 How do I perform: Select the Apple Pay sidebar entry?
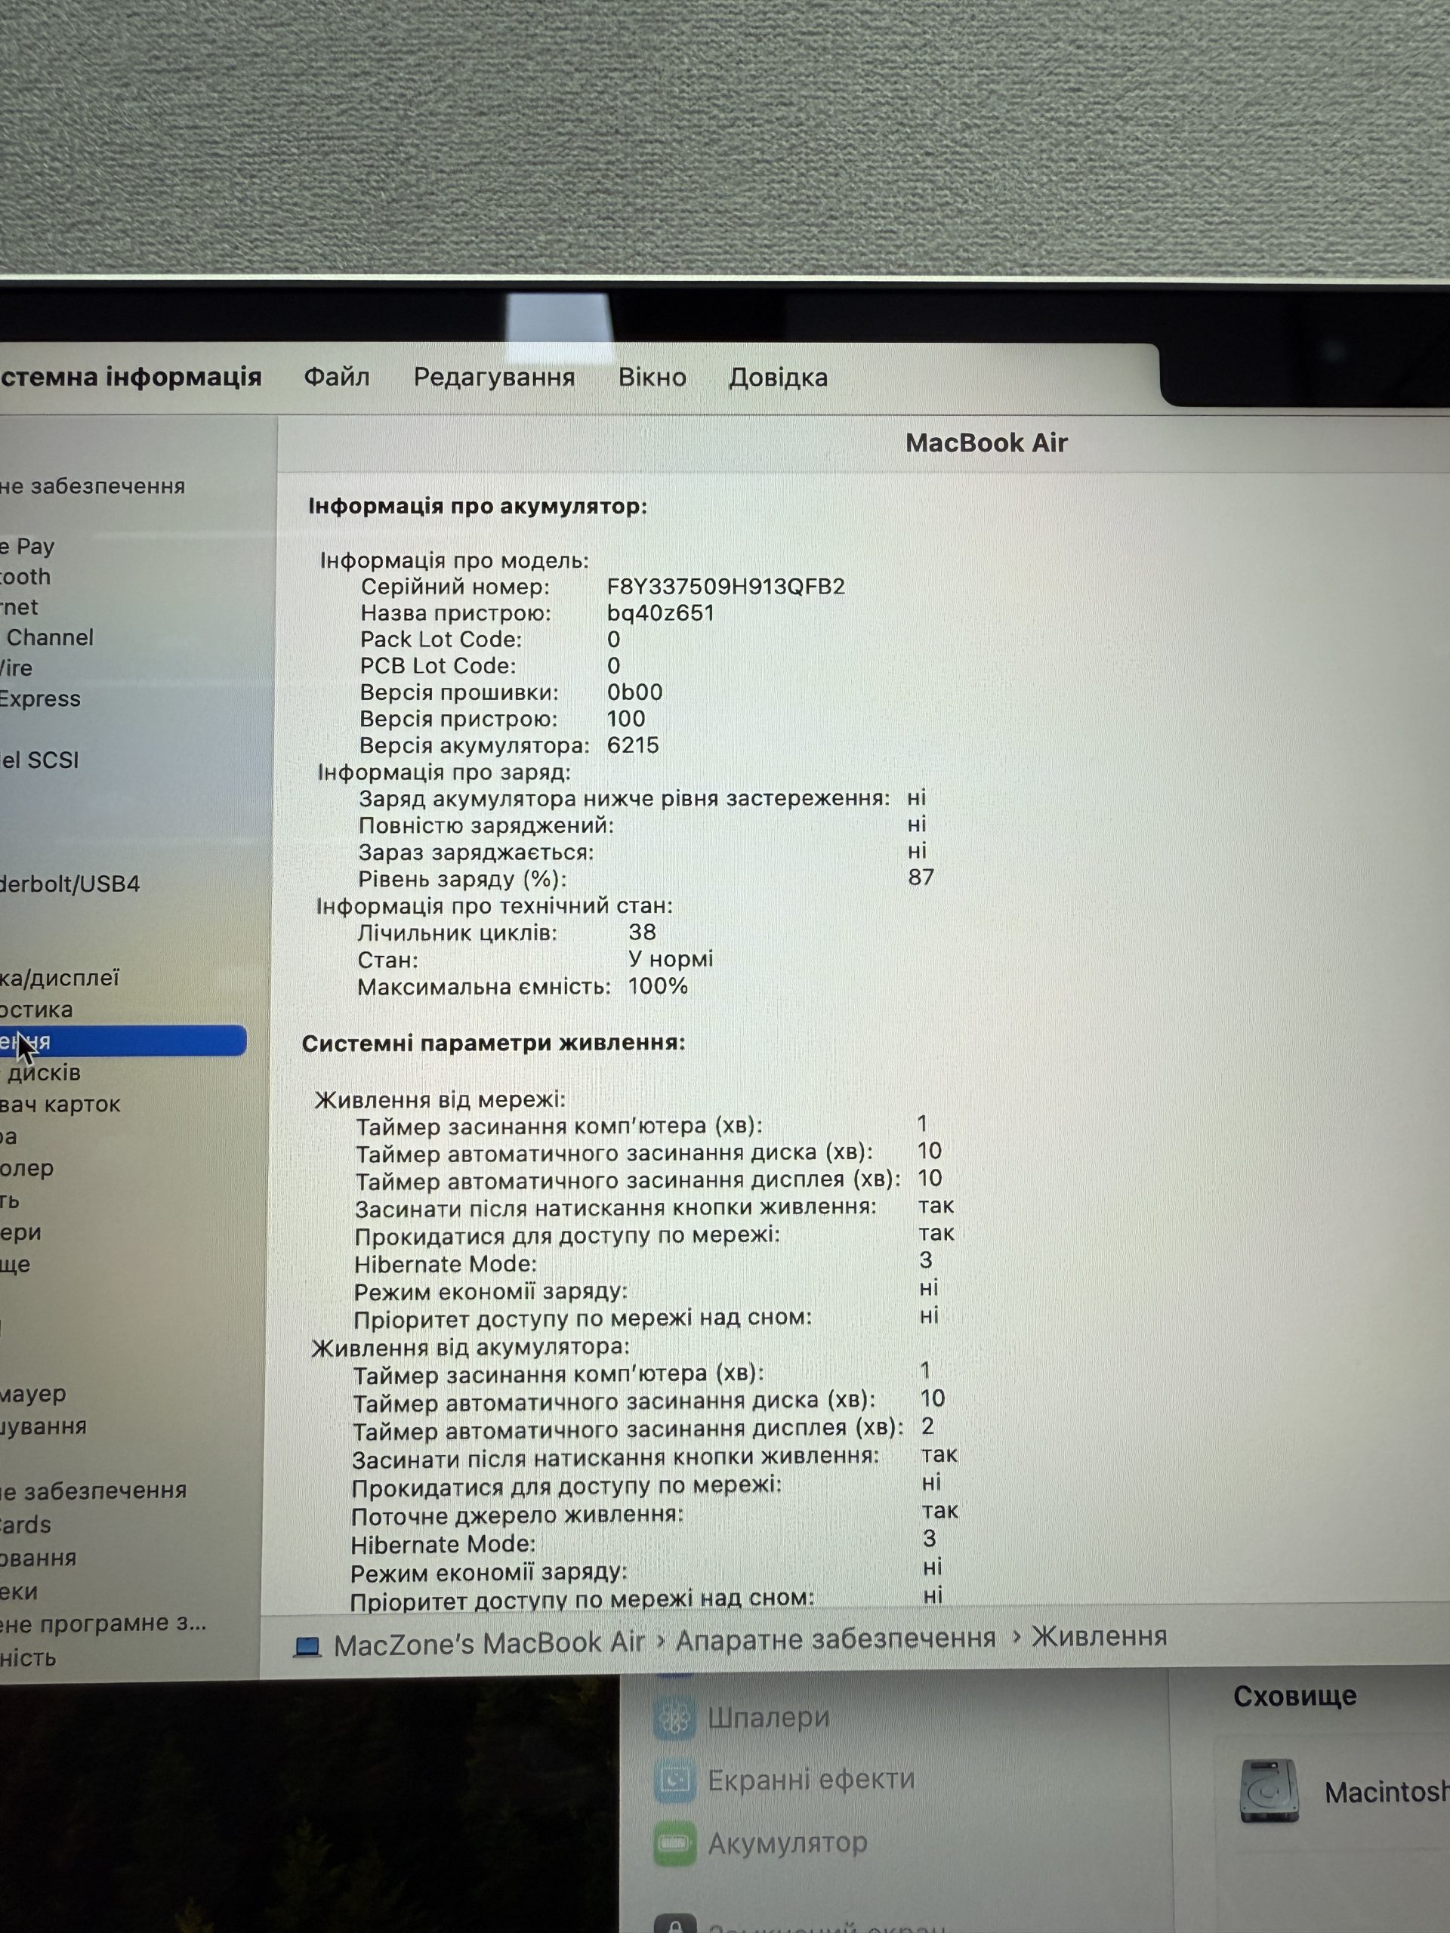pos(28,546)
